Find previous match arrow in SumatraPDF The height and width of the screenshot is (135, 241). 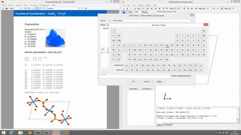click(79, 8)
